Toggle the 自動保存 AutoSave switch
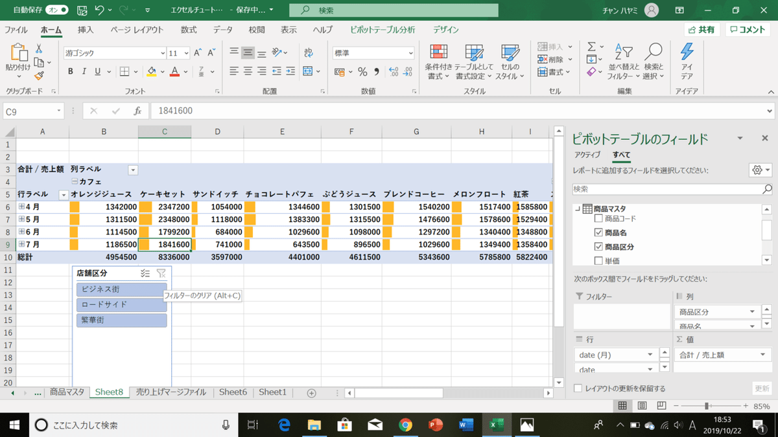This screenshot has width=778, height=437. (x=56, y=10)
